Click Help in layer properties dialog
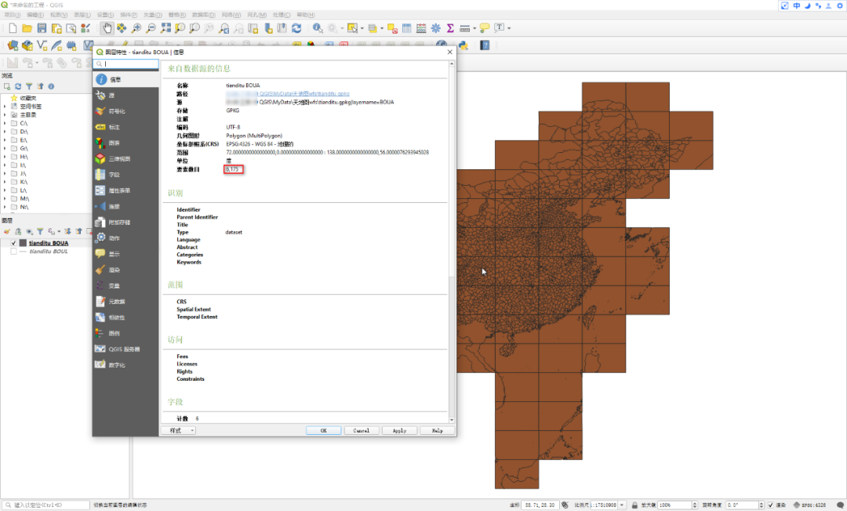The width and height of the screenshot is (847, 511). [x=437, y=430]
